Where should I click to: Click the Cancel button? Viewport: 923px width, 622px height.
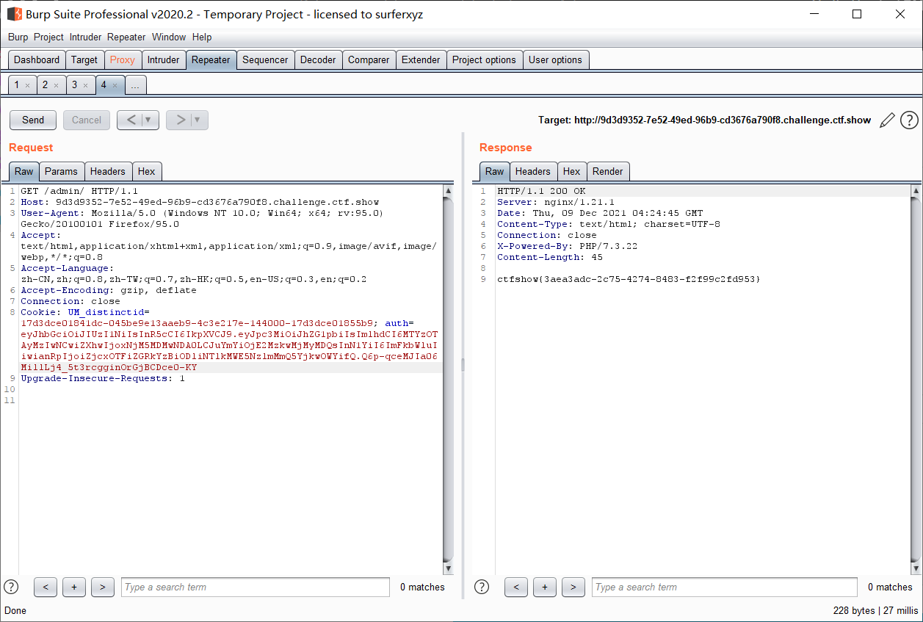click(87, 120)
